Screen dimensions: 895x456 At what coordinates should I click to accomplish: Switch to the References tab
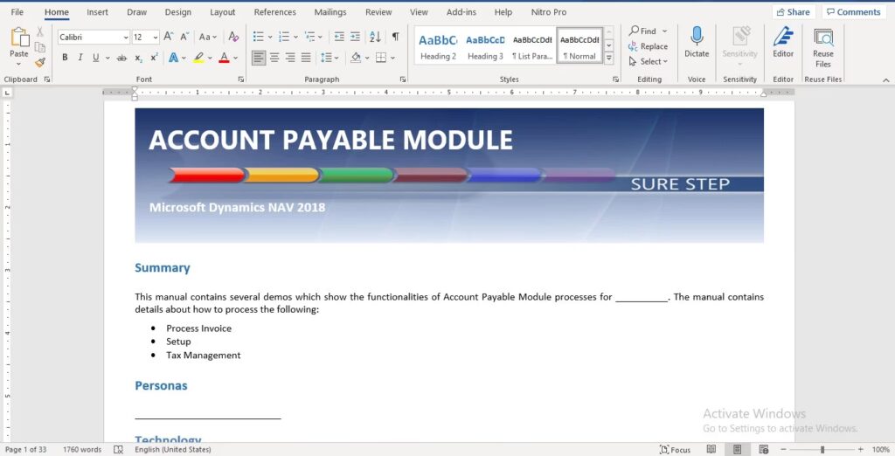[x=274, y=12]
